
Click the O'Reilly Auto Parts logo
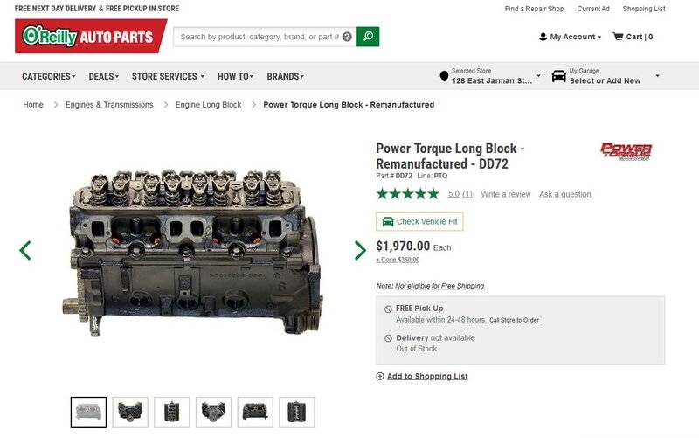[91, 36]
